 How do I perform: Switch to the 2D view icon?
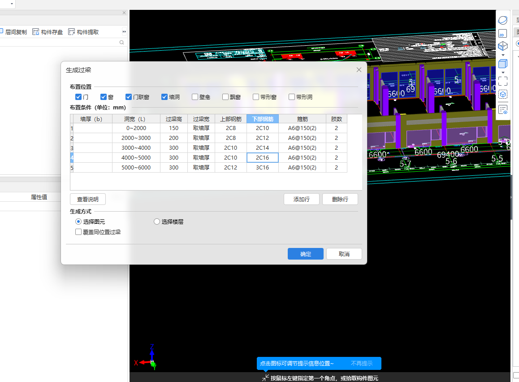coord(502,34)
